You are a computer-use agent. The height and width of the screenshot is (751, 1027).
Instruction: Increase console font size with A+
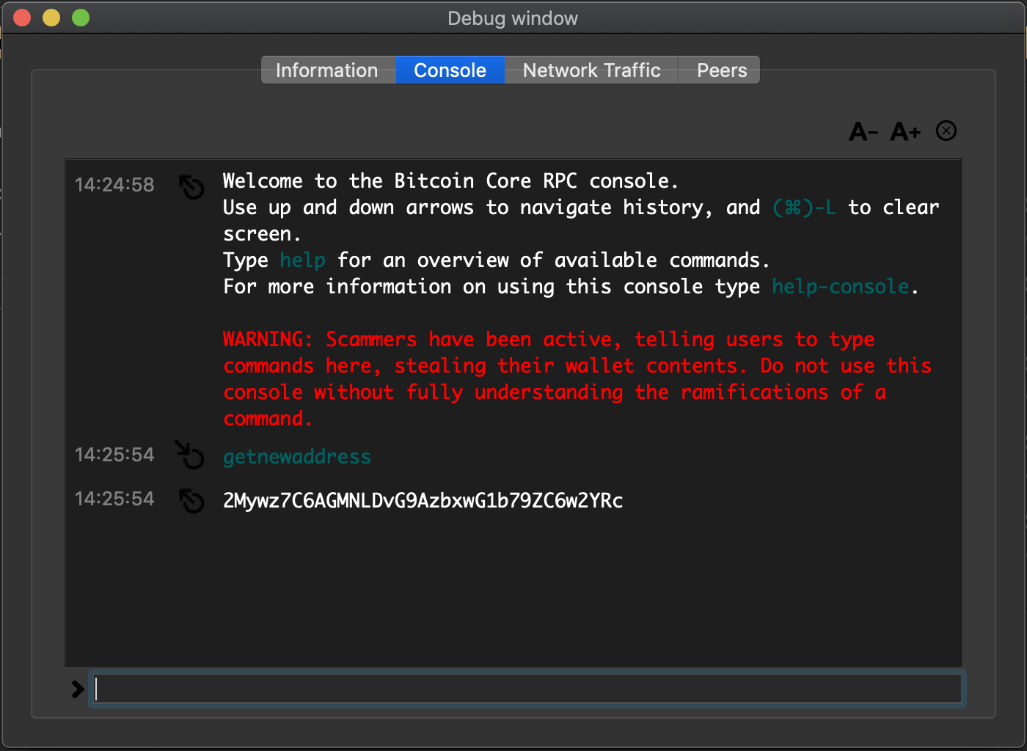click(905, 132)
